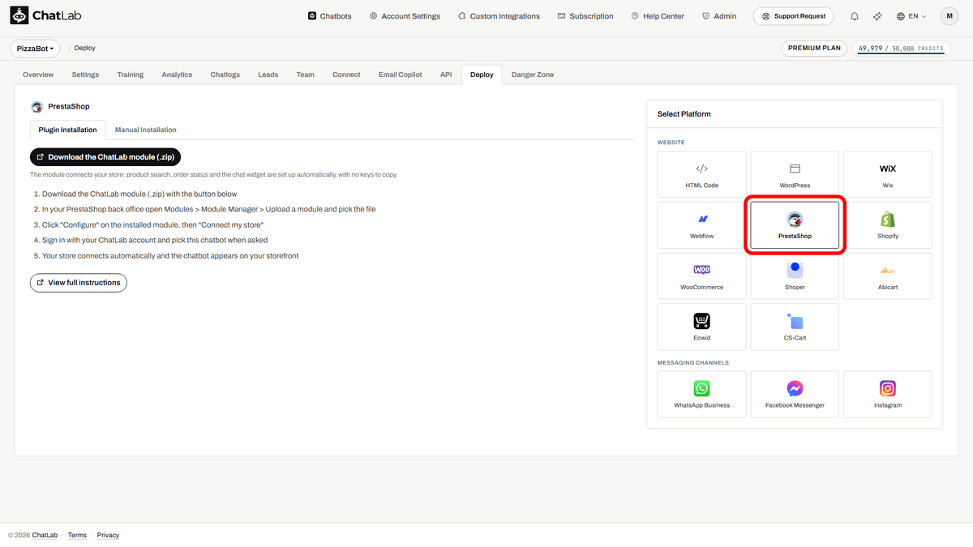Open the Terms footer link

coord(77,535)
